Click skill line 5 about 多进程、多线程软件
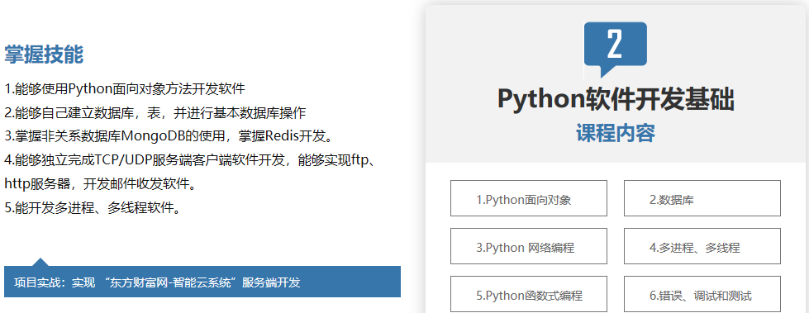The image size is (809, 313). (x=93, y=208)
